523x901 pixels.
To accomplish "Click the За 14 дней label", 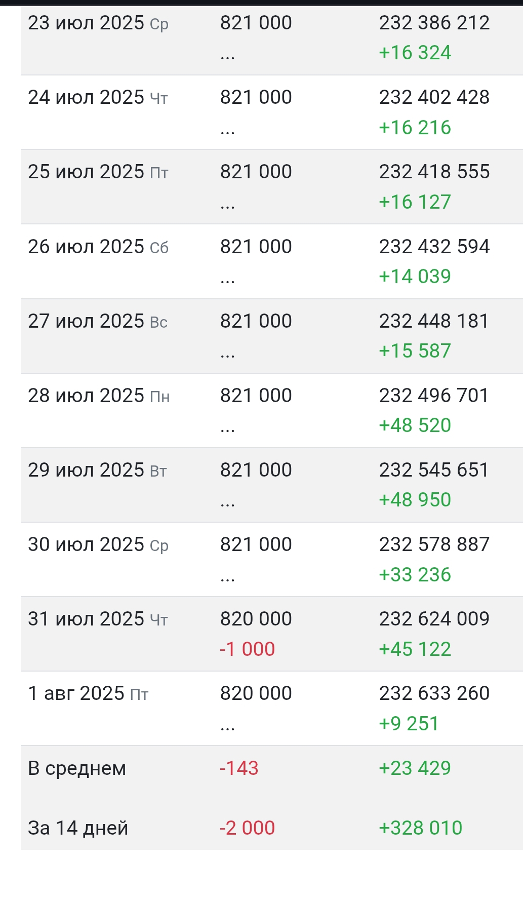I will pos(78,828).
